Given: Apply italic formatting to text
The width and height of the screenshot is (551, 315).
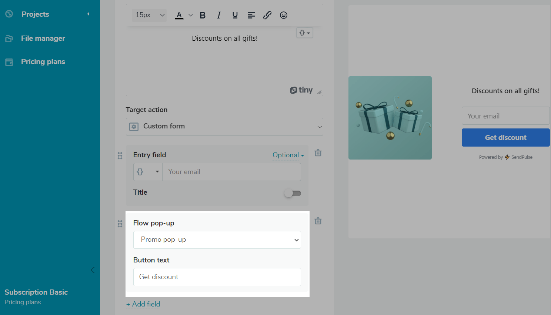Looking at the screenshot, I should click(219, 15).
